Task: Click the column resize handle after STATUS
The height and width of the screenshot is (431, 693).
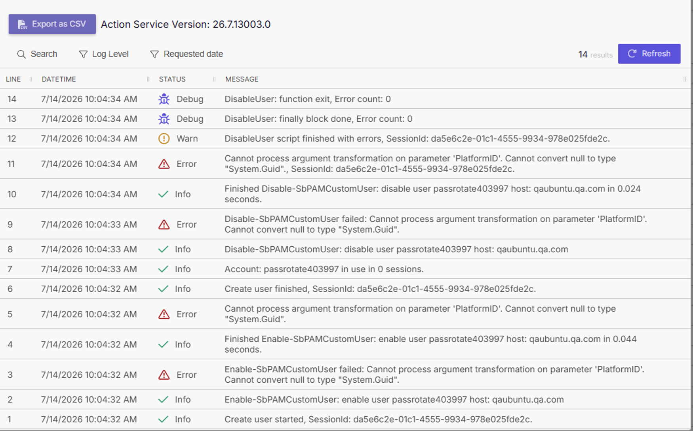Action: point(214,79)
